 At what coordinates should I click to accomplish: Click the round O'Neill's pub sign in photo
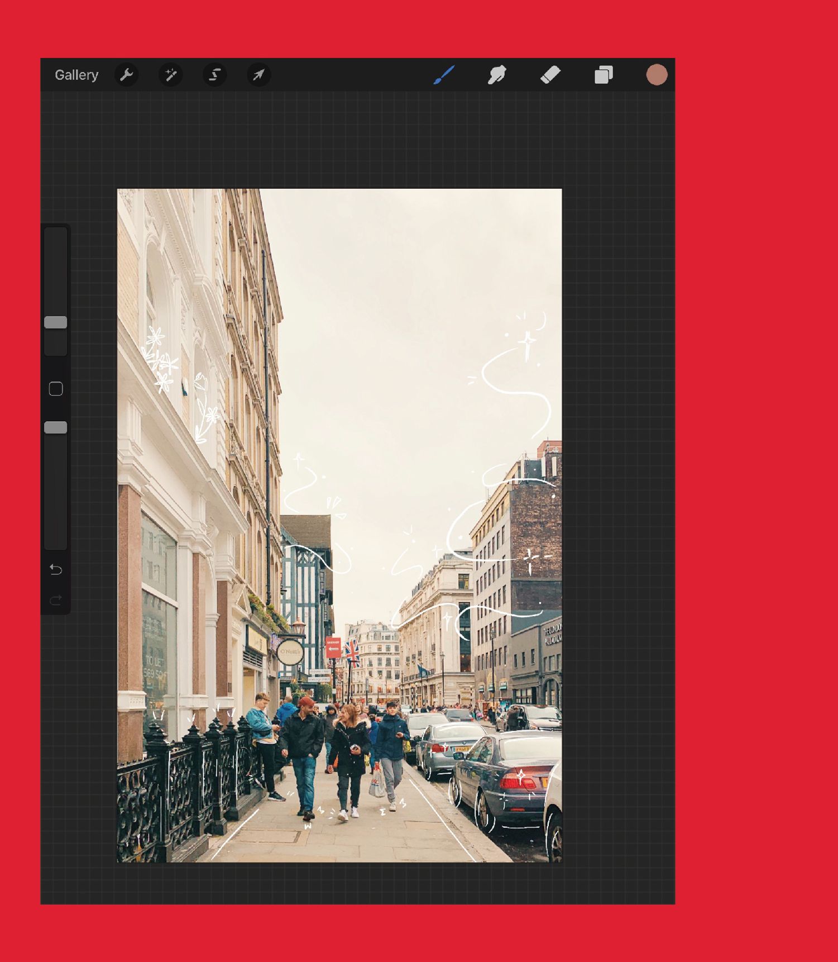pyautogui.click(x=290, y=651)
